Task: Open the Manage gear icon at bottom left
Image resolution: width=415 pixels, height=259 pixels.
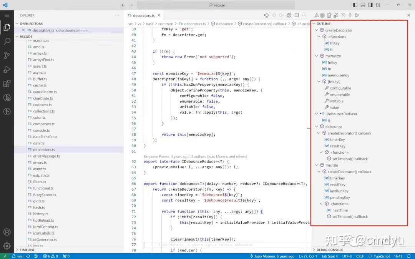Action: pyautogui.click(x=6, y=245)
